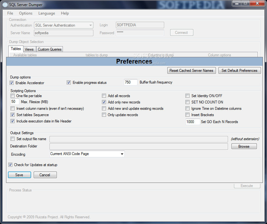The height and width of the screenshot is (224, 267).
Task: Toggle Include execution date in file Header
Action: coord(13,121)
